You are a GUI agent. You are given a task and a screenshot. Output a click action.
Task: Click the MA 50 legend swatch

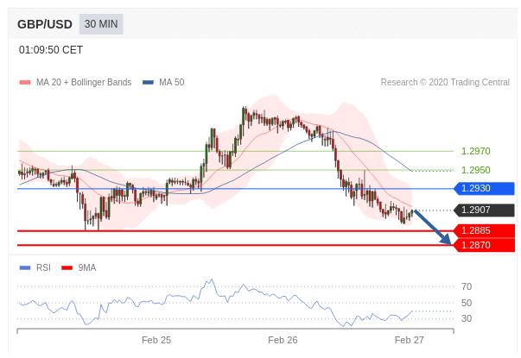pos(148,82)
